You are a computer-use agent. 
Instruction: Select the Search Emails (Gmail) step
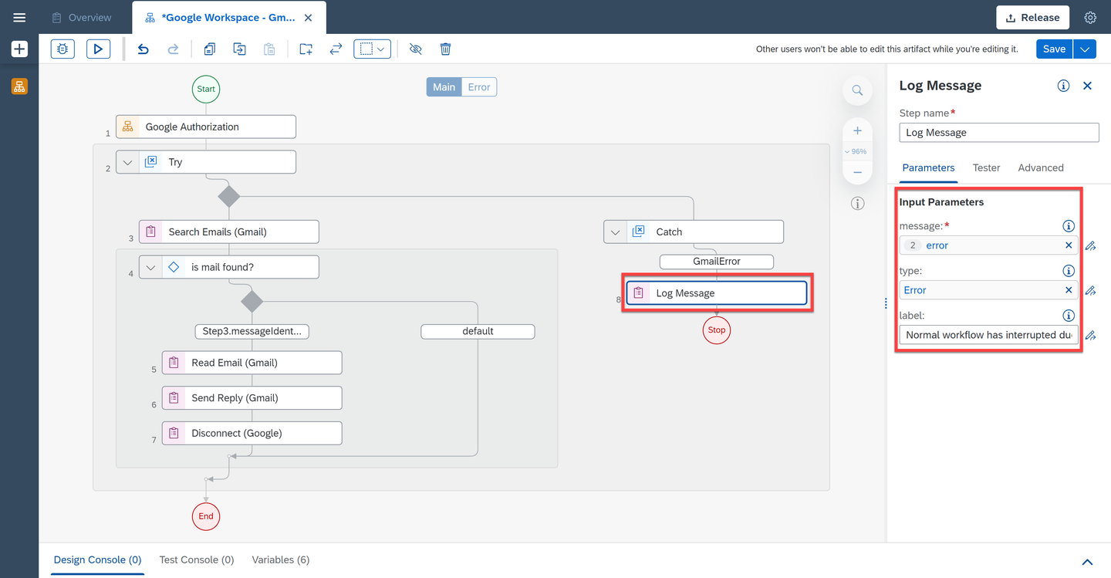click(229, 232)
